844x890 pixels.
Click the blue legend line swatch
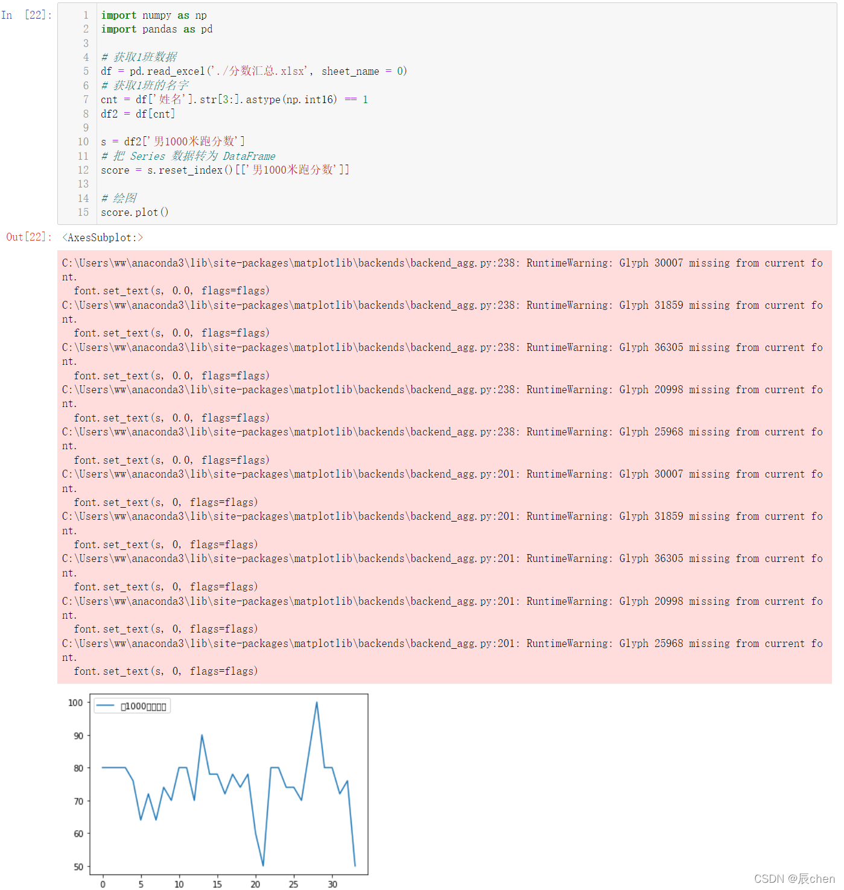tap(106, 706)
